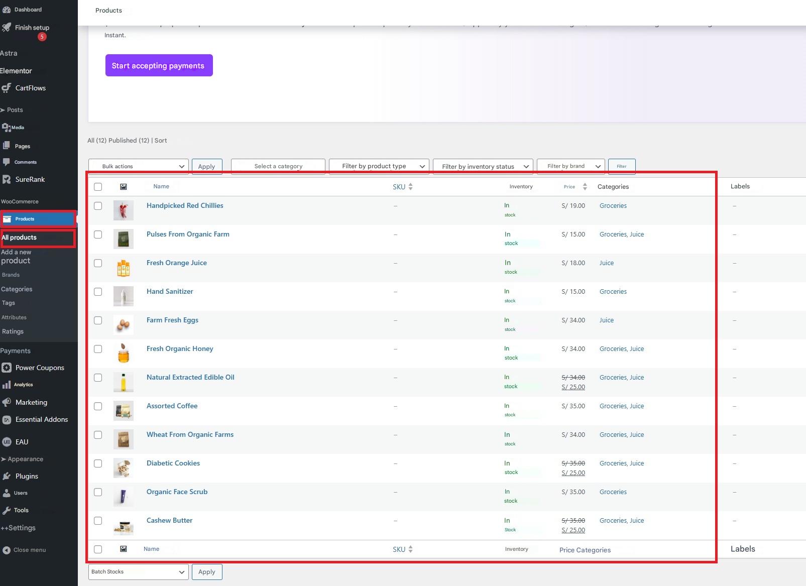Click the Plugins icon in sidebar
The height and width of the screenshot is (586, 806).
click(x=6, y=476)
